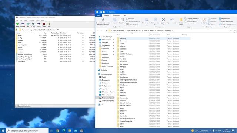The width and height of the screenshot is (237, 133).
Task: Click Обратить выделение in Explorer ribbon
Action: [x=227, y=24]
